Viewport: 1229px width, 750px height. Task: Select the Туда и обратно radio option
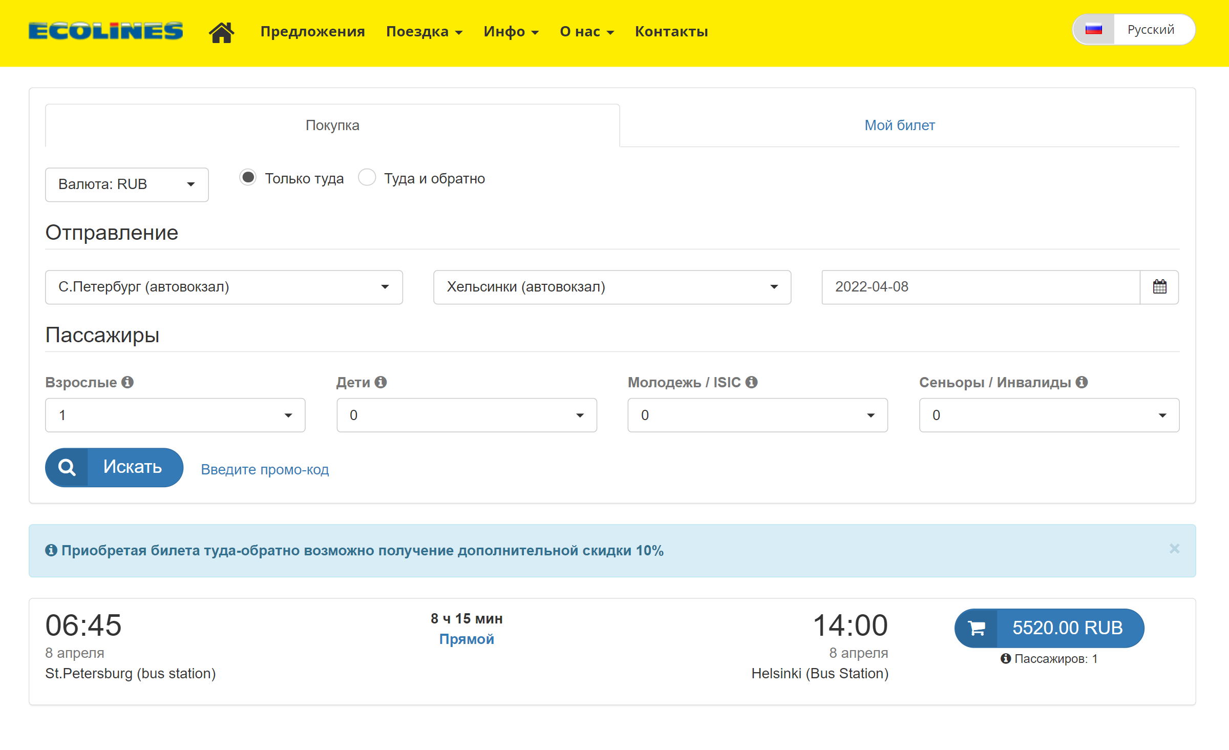tap(367, 177)
